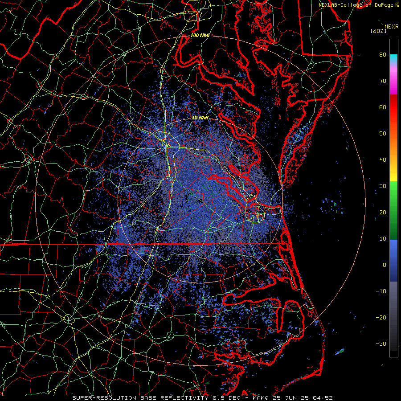Click the [dBZ] unit label
Viewport: 401px width, 401px height.
click(x=378, y=31)
